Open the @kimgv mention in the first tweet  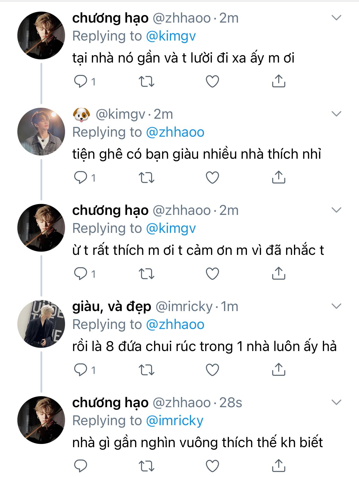click(171, 36)
